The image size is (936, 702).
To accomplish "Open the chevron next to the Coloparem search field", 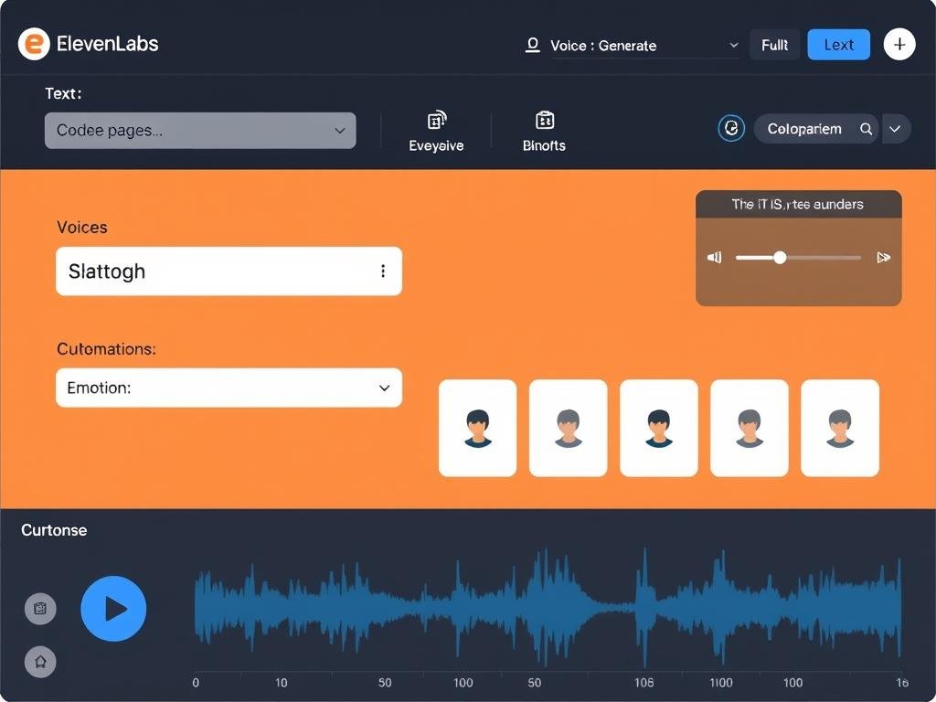I will pyautogui.click(x=895, y=129).
